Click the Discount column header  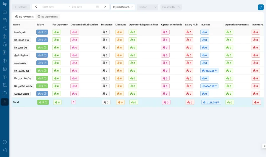(x=121, y=25)
